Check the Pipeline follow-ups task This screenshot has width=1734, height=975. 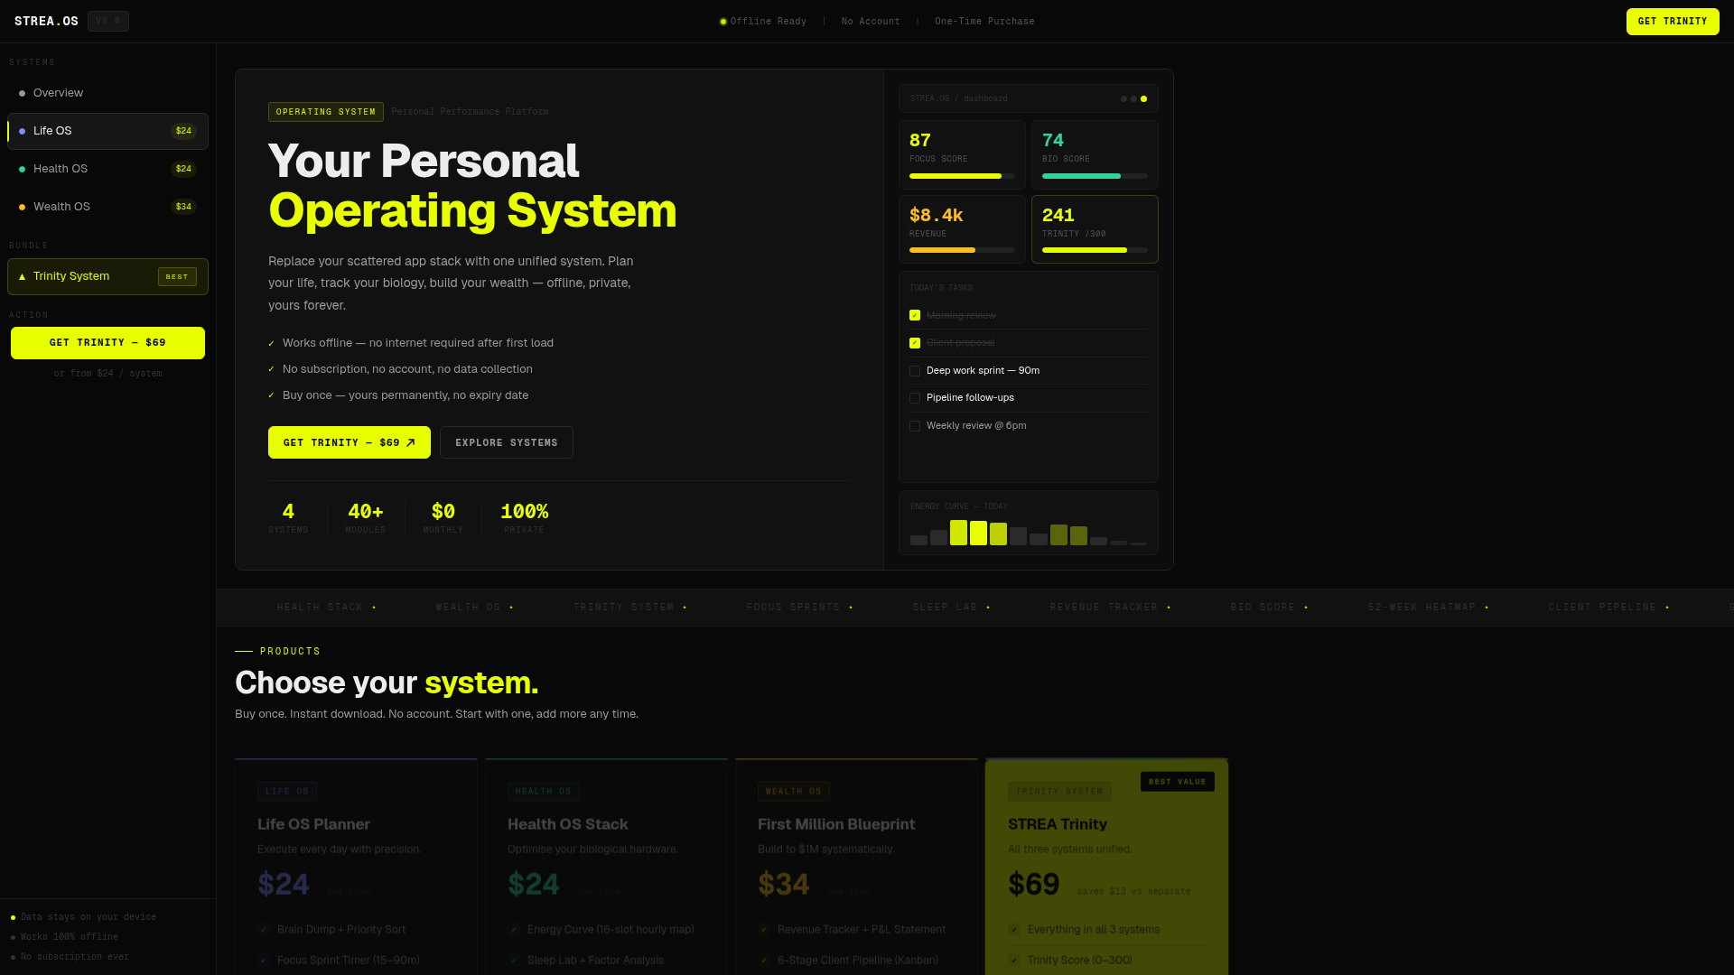click(x=915, y=398)
